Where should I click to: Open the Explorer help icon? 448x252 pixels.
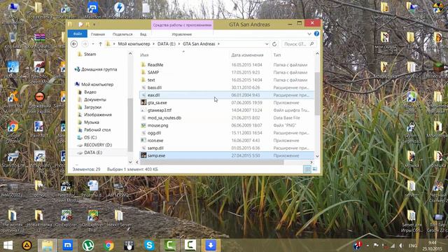[x=316, y=34]
